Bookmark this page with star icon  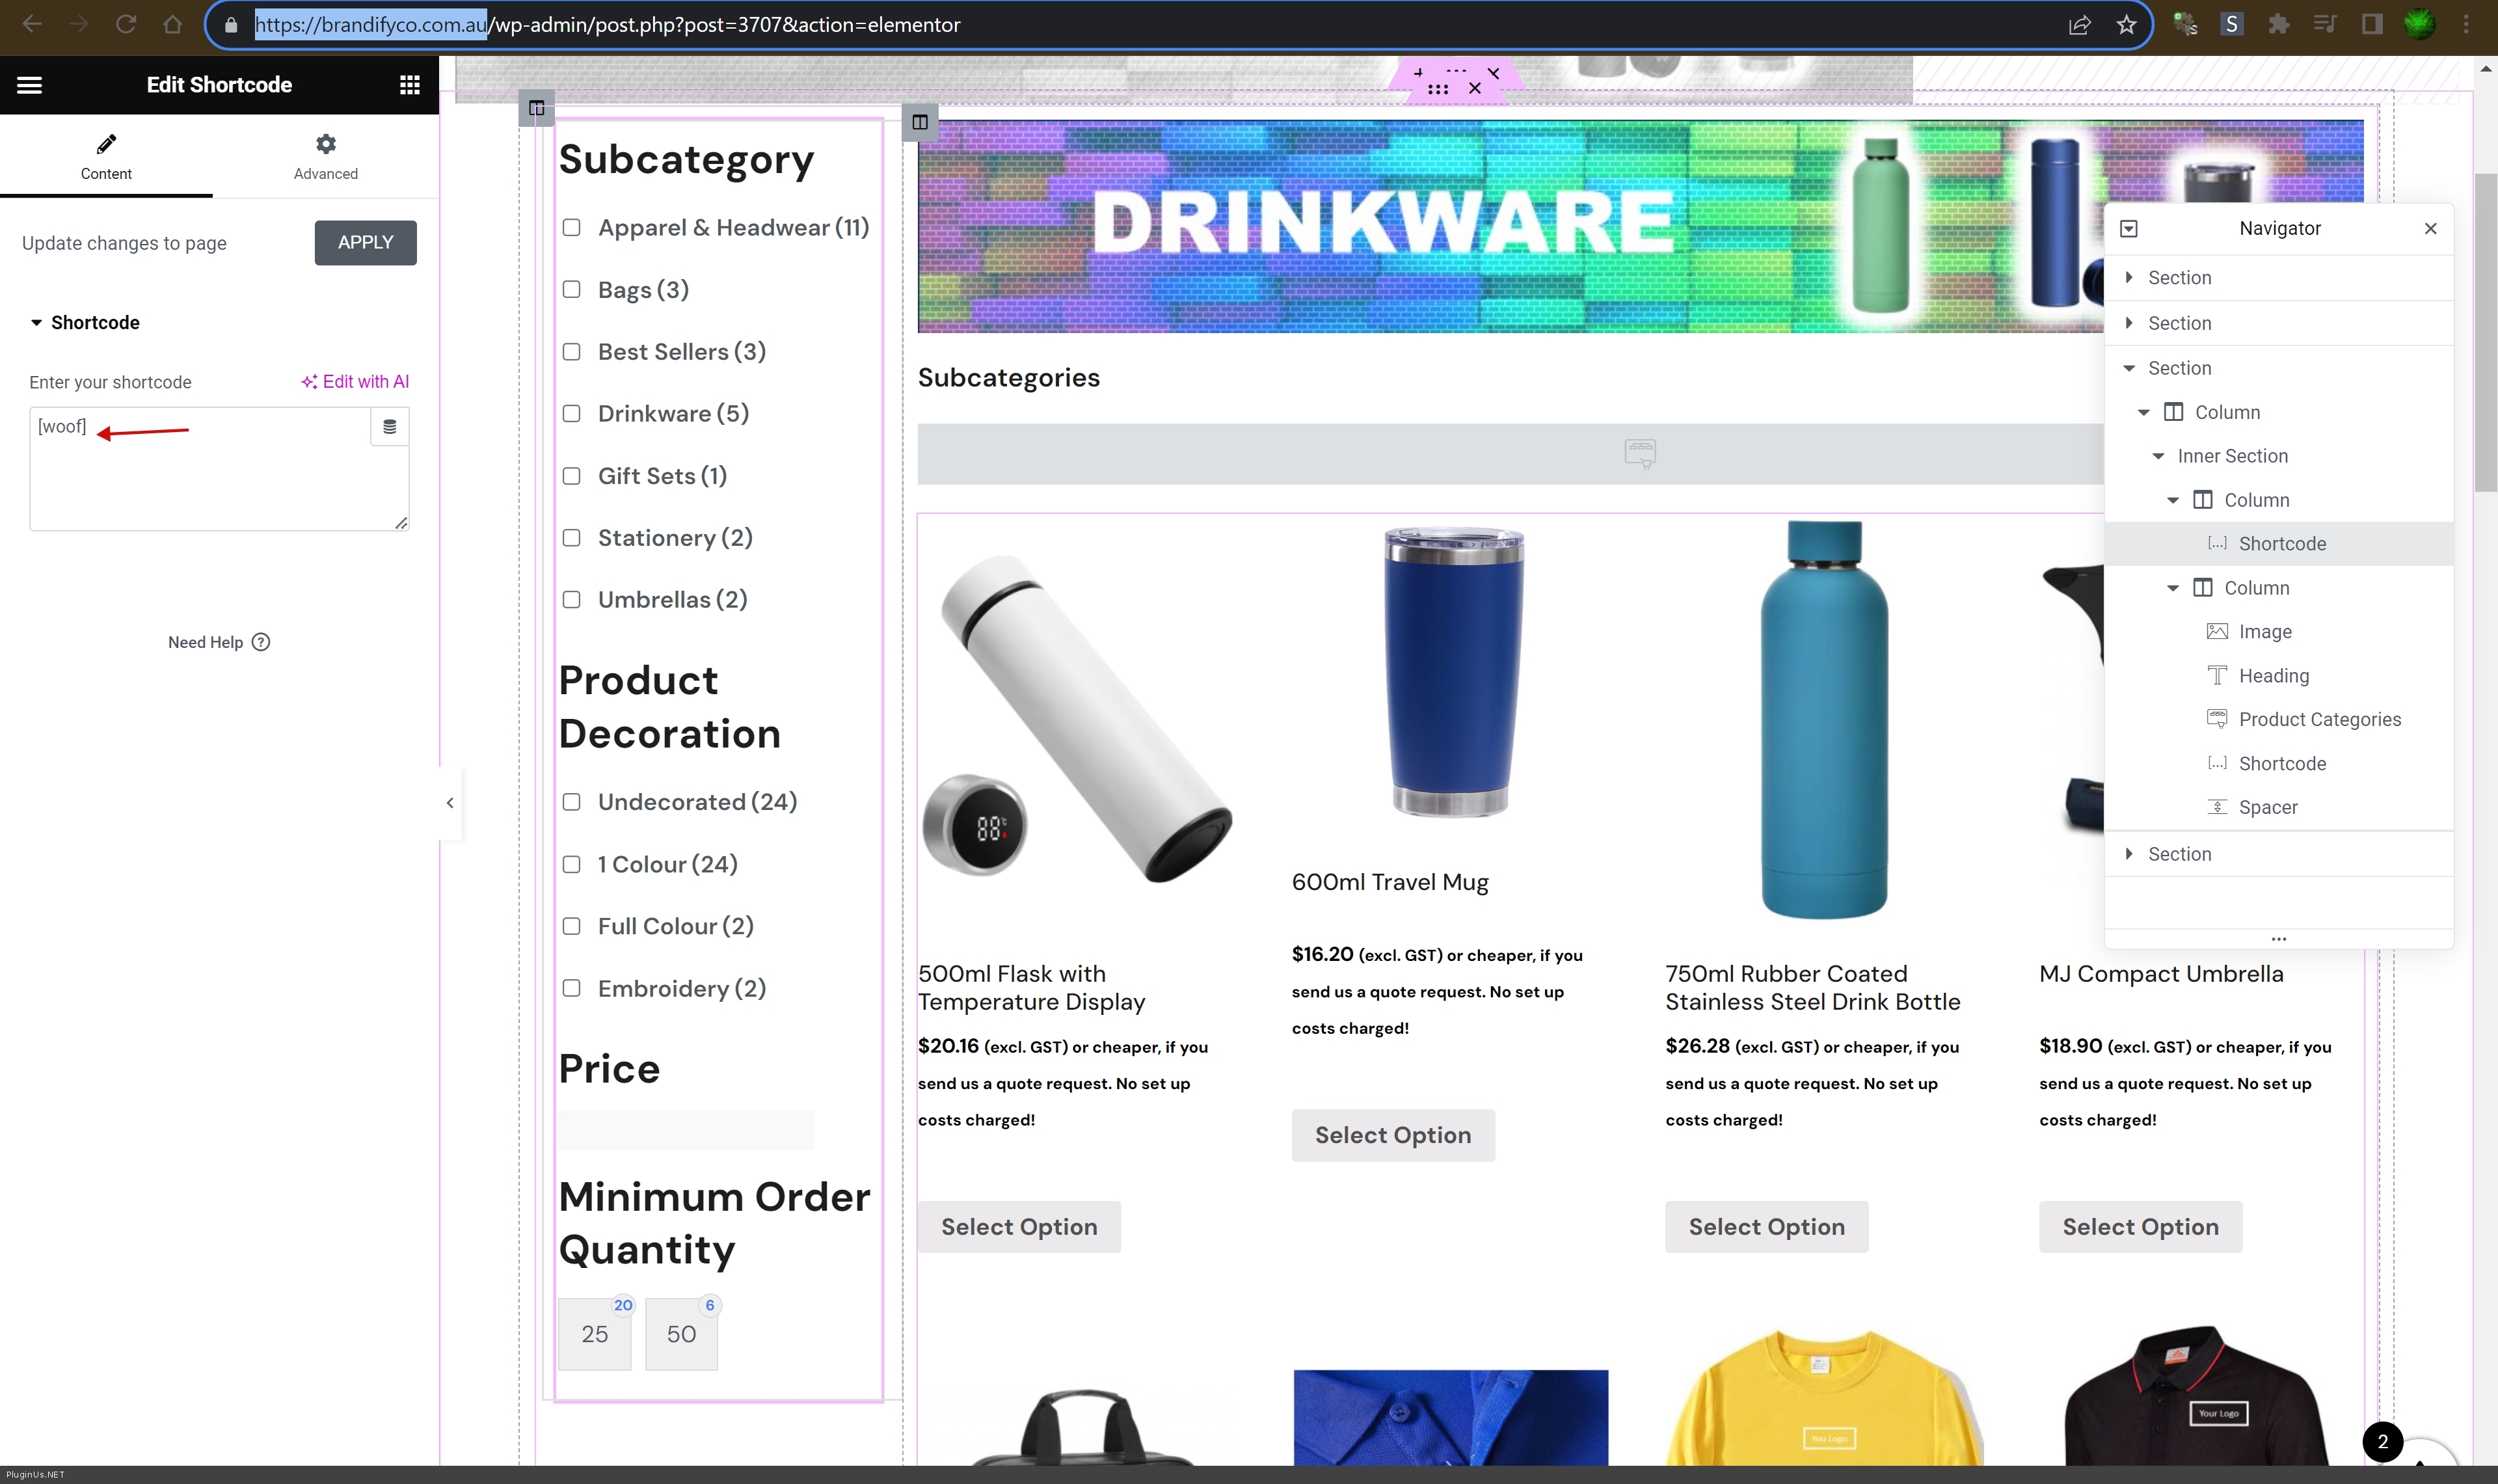(x=2125, y=24)
